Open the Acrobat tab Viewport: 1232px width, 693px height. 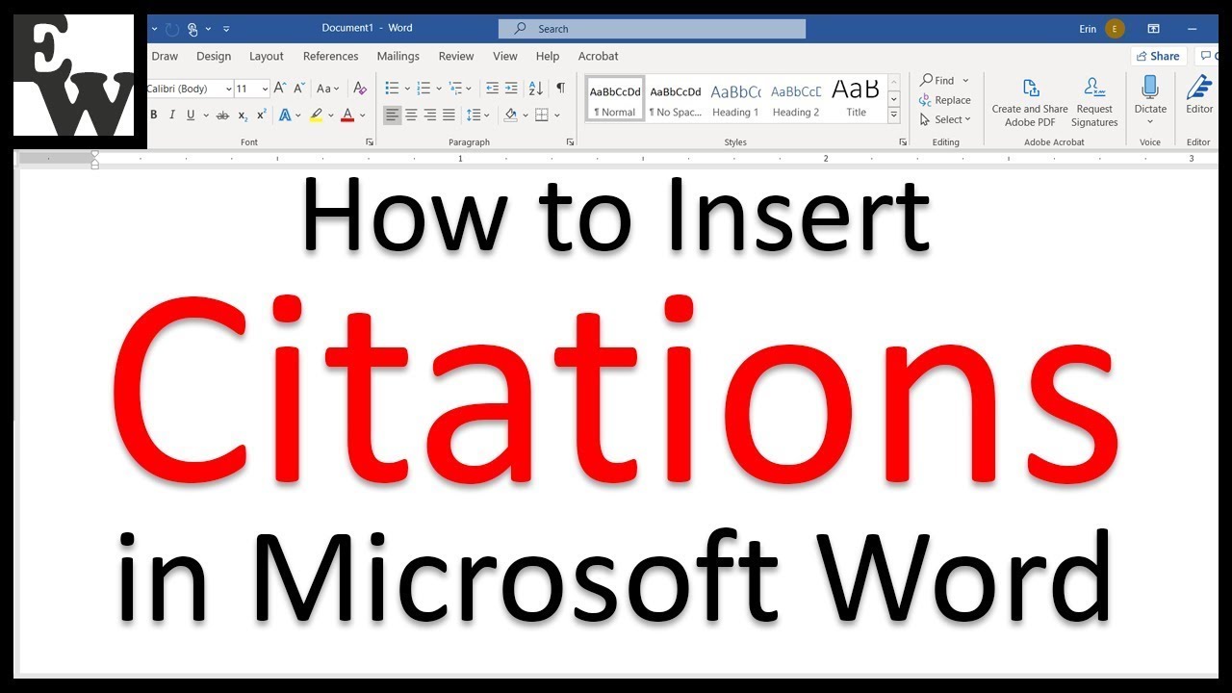tap(598, 57)
